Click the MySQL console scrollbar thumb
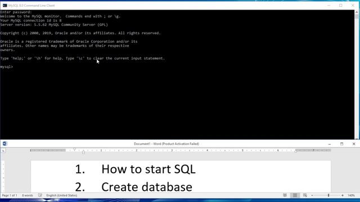This screenshot has height=202, width=360. pos(357,16)
